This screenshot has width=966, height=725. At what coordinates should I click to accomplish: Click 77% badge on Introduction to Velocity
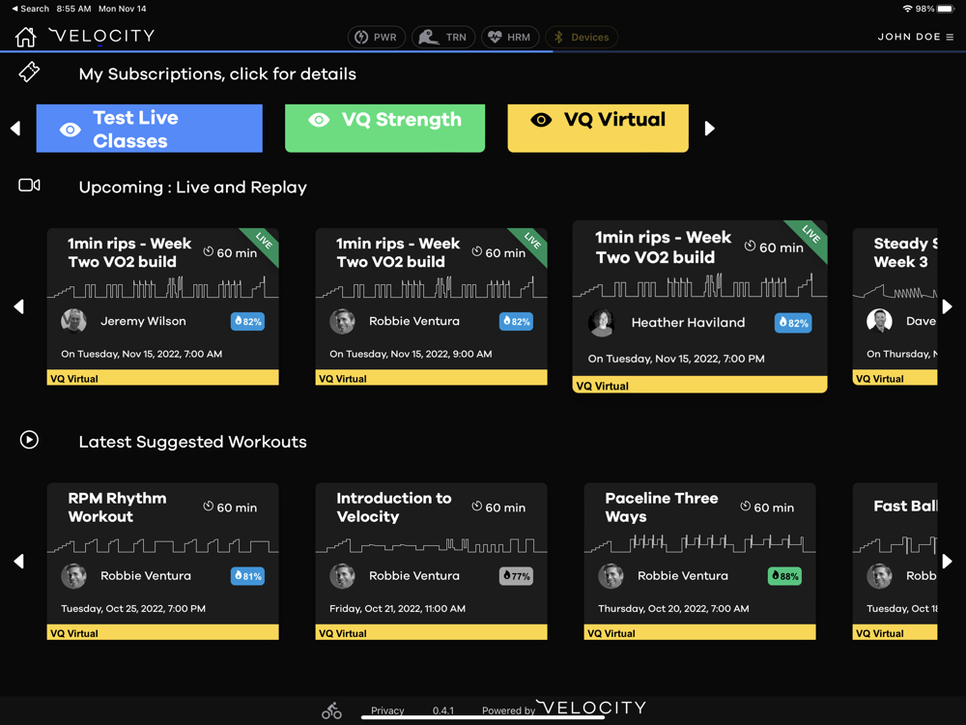(516, 576)
